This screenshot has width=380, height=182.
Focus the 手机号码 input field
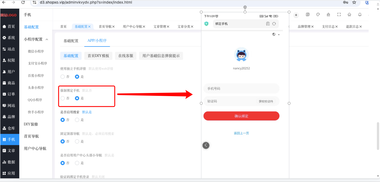coord(241,88)
